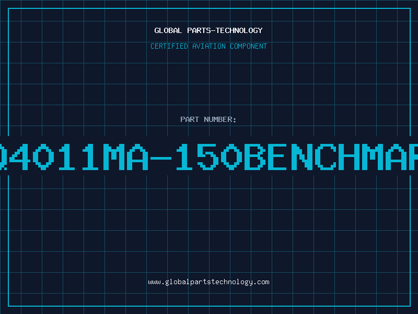The height and width of the screenshot is (314, 418).
Task: Click the large part number 4011MA-150BENCHMAR text
Action: tap(209, 156)
